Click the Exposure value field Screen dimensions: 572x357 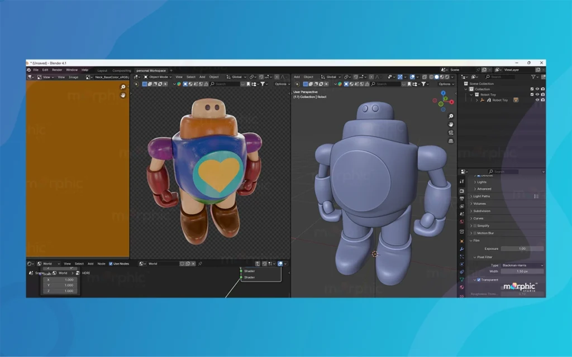(522, 248)
